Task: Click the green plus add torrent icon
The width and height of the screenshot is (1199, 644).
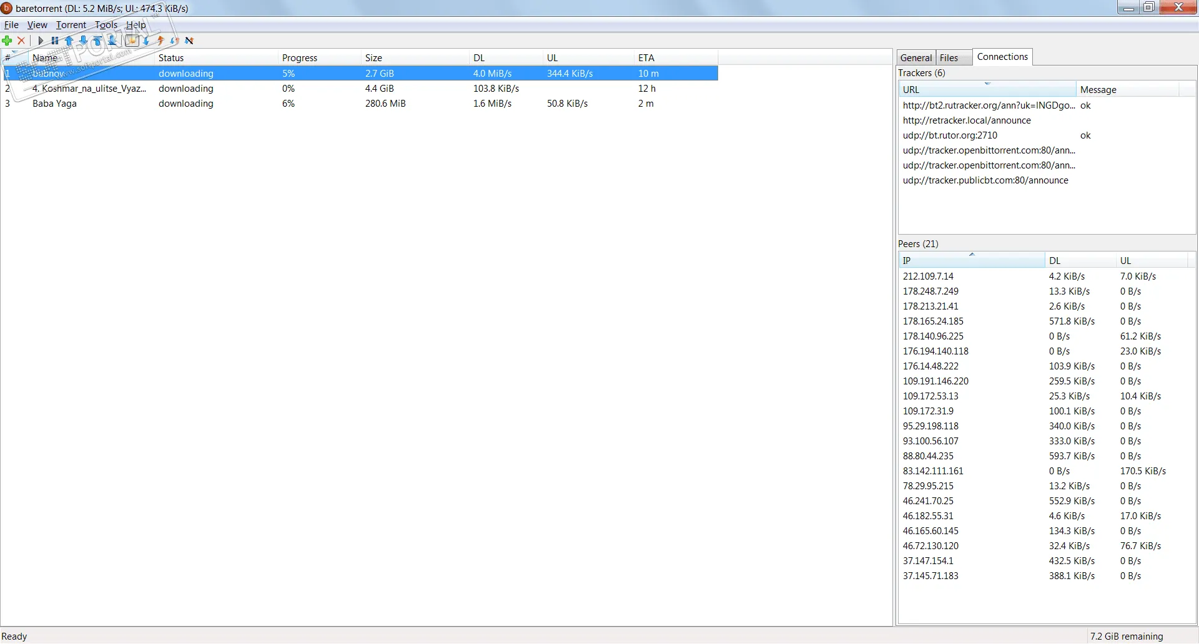Action: point(7,41)
